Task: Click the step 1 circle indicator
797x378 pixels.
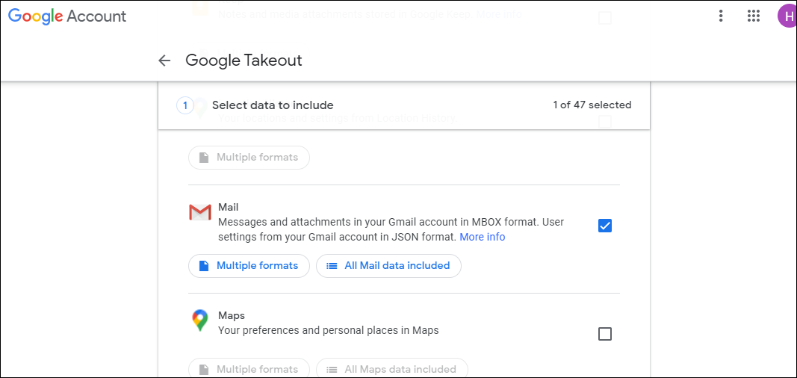Action: click(185, 105)
